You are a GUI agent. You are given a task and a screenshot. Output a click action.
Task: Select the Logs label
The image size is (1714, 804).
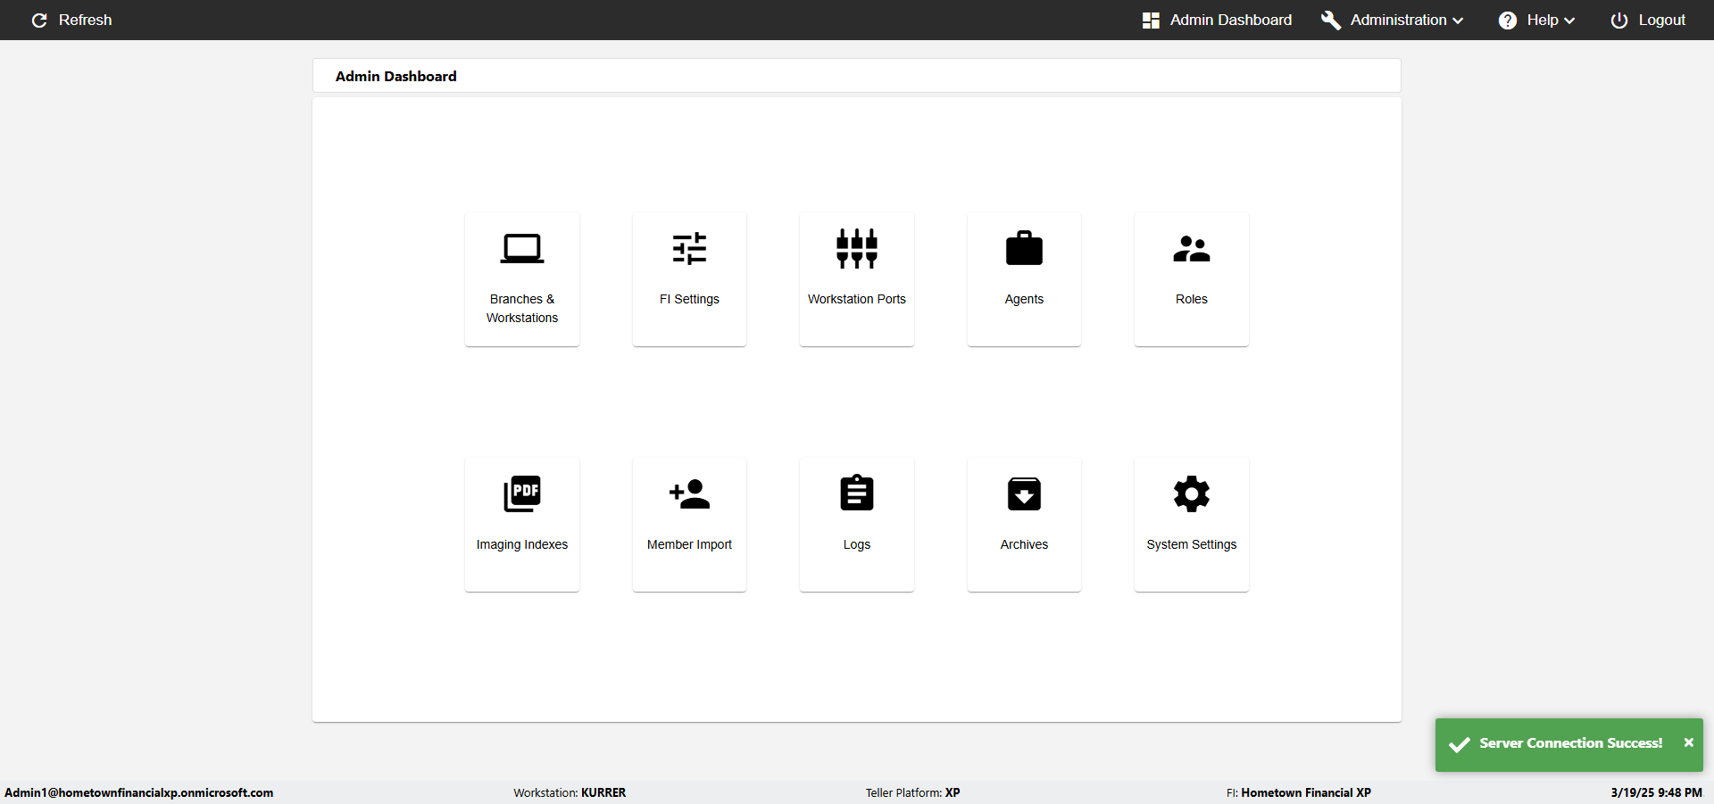857,545
